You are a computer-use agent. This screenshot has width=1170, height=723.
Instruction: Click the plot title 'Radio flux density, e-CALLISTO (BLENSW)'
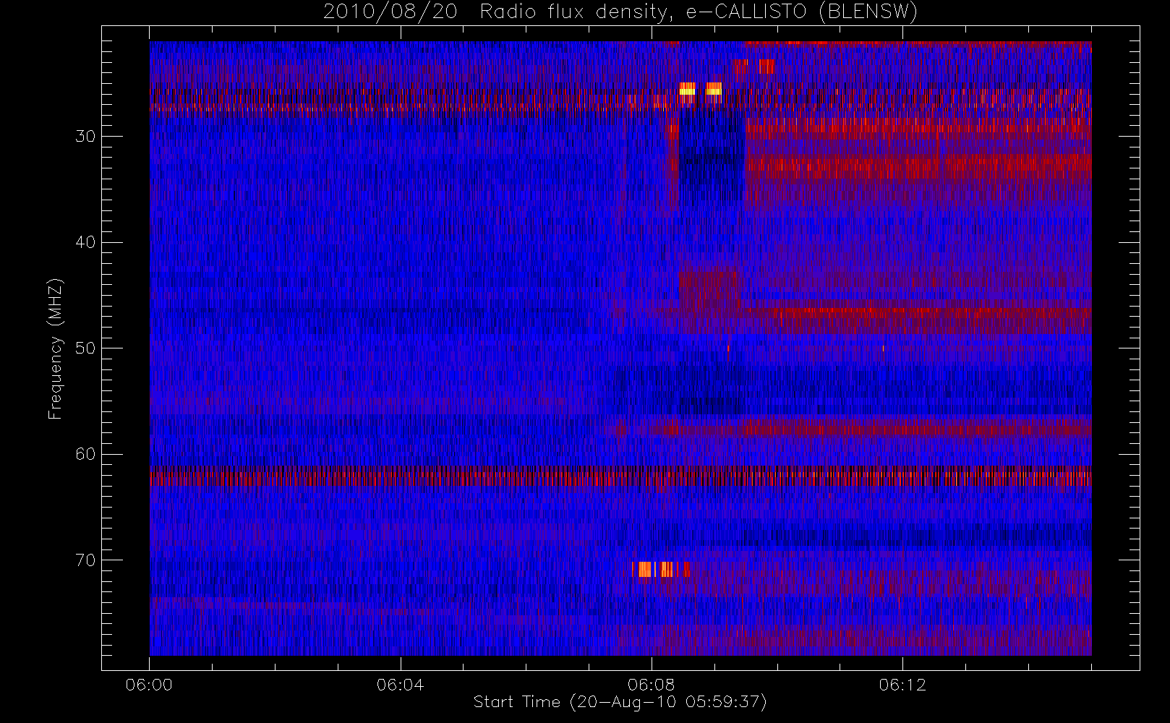[x=699, y=12]
